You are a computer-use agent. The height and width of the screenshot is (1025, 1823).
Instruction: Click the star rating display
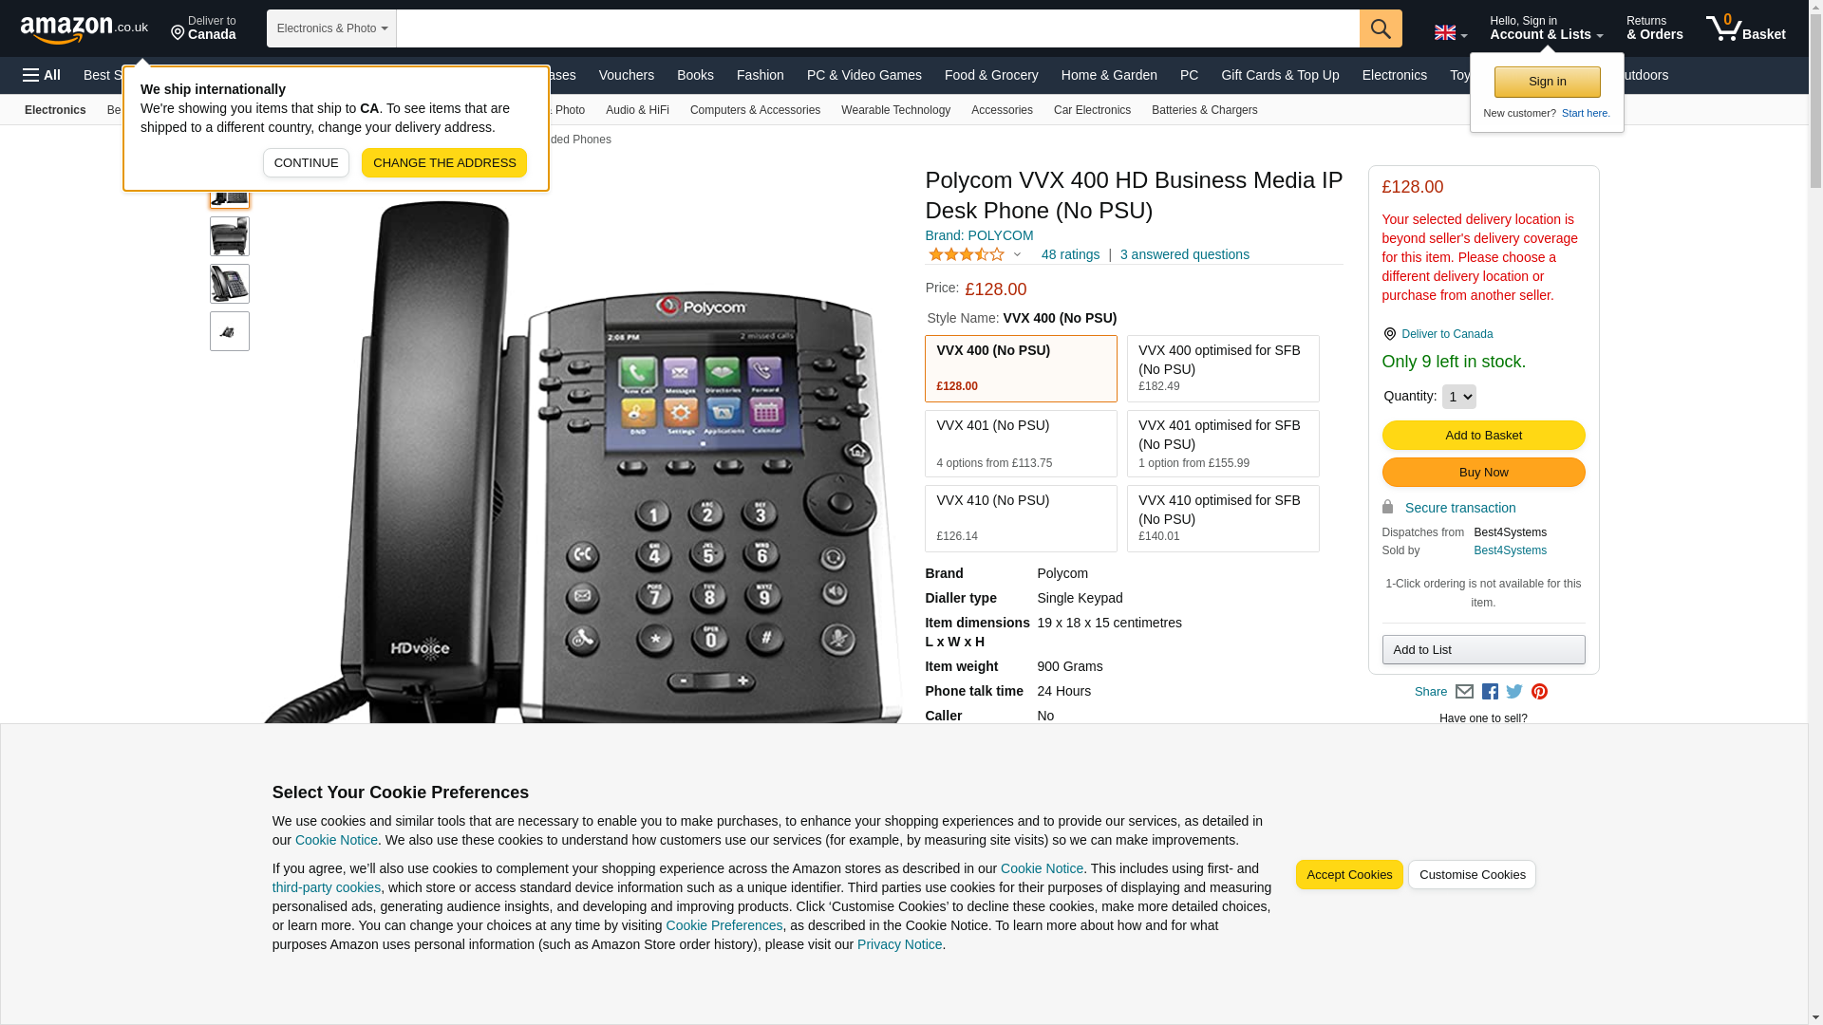[x=967, y=254]
